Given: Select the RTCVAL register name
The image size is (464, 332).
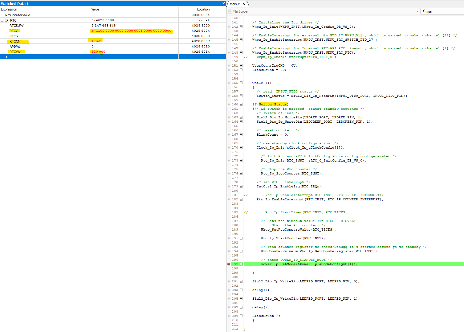Looking at the screenshot, I should 15,52.
